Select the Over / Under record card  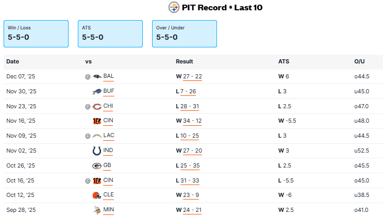(185, 34)
